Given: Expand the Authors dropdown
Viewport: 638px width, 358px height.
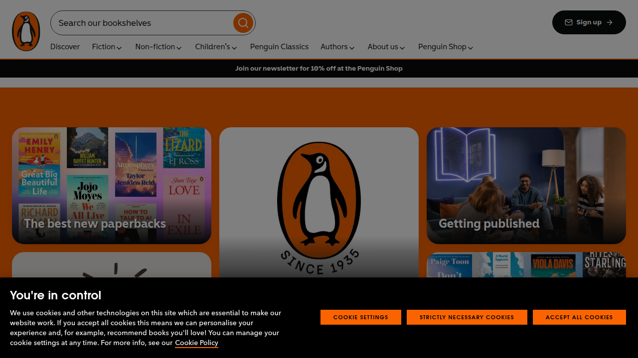Looking at the screenshot, I should [x=337, y=47].
